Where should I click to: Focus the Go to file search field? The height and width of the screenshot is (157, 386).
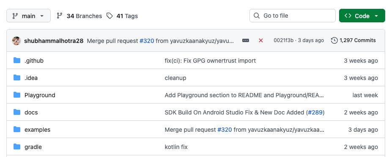[293, 16]
